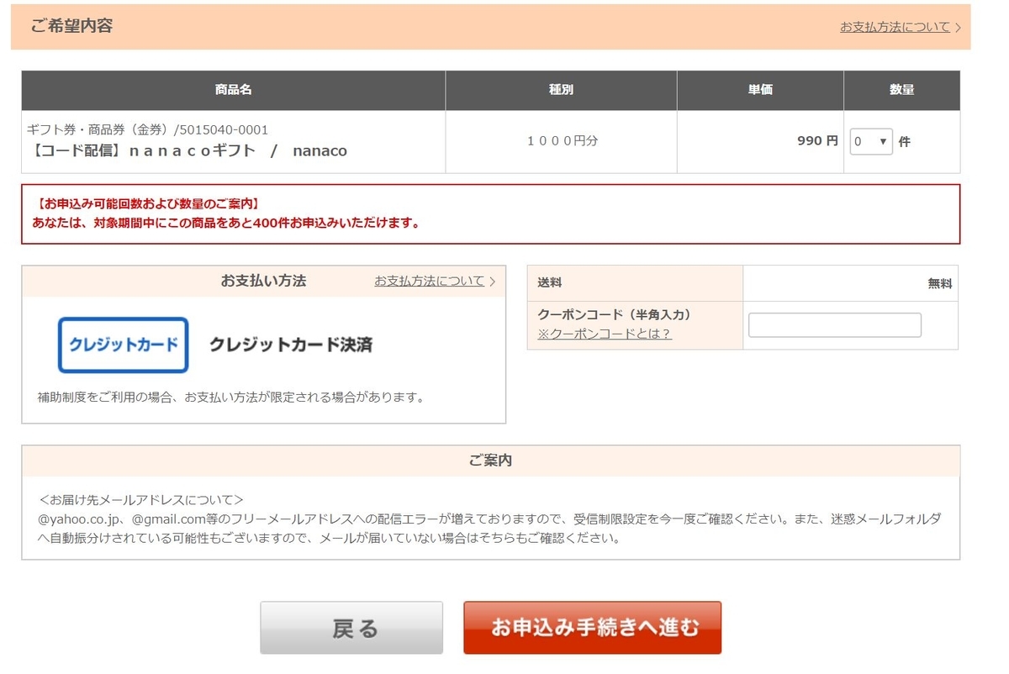Screen dimensions: 1009x674
Task: Open お支払方法について link in header
Action: [895, 27]
